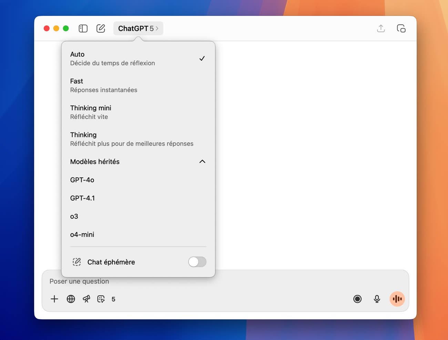Image resolution: width=448 pixels, height=340 pixels.
Task: Enable web search globe icon
Action: (x=71, y=299)
